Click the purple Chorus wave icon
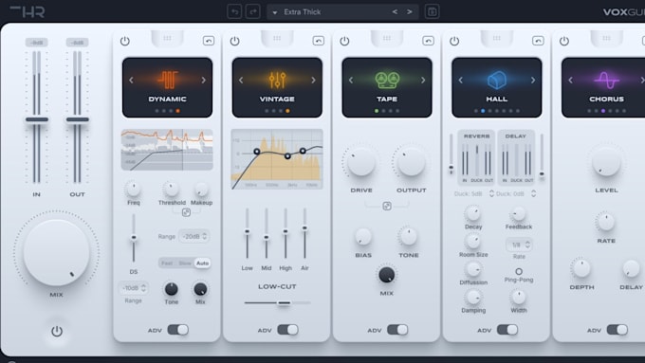Screen dimensions: 645x363 point(606,80)
